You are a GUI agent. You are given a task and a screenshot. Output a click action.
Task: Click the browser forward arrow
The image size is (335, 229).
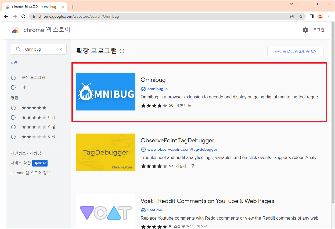[x=15, y=16]
